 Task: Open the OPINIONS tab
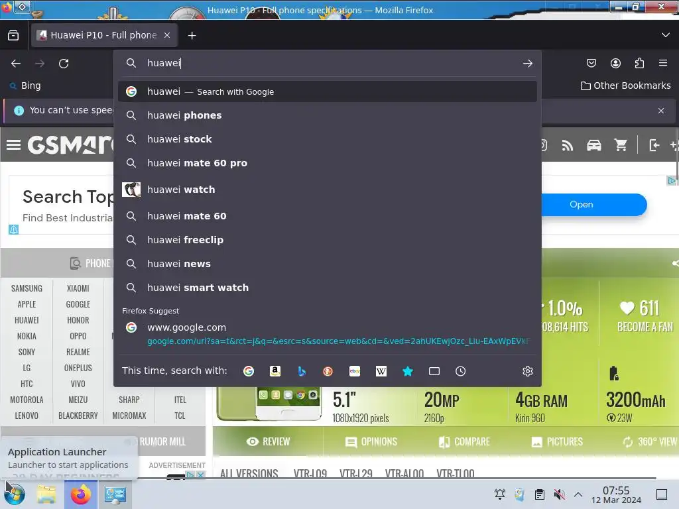point(371,441)
